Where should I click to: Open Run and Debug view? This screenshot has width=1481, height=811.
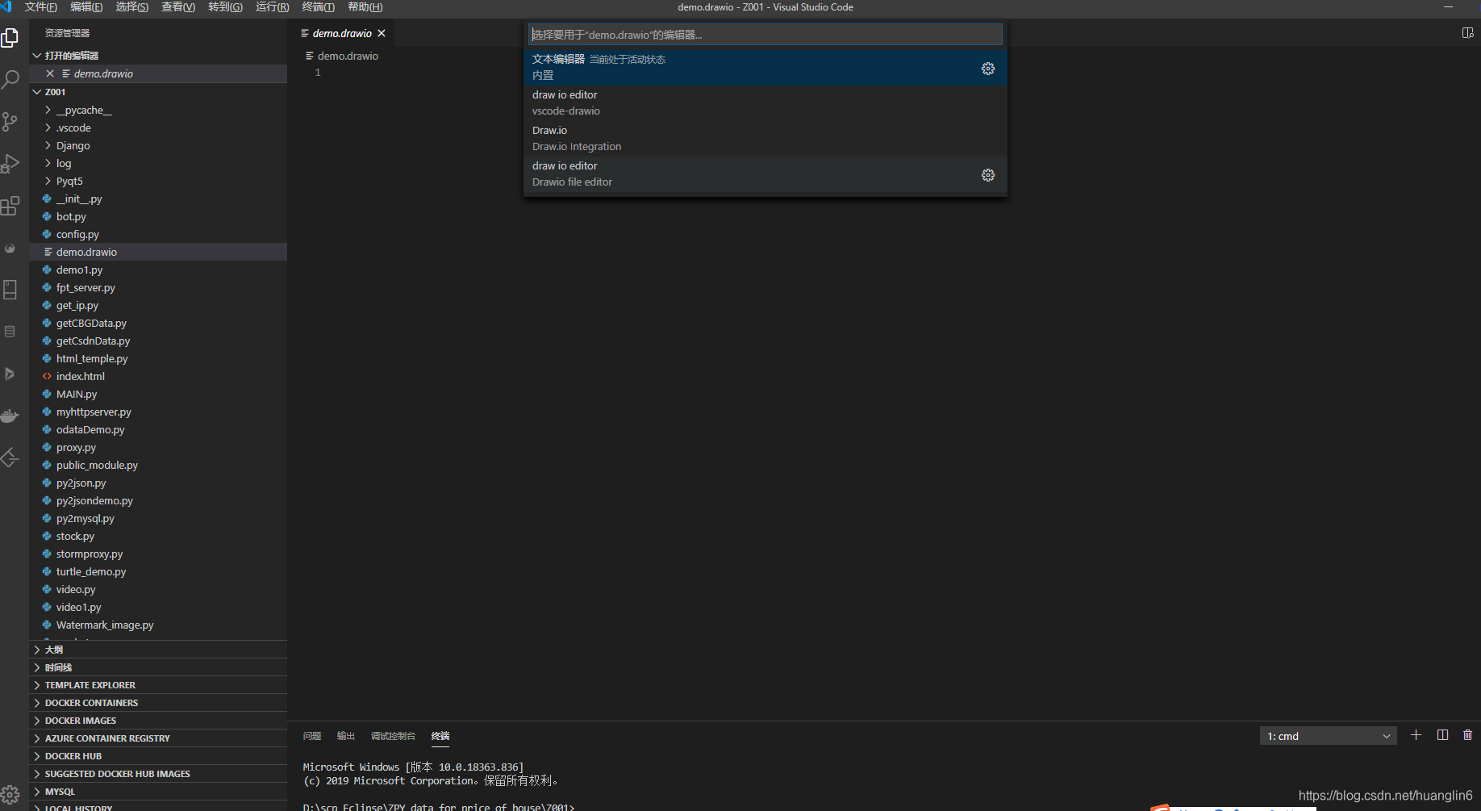tap(10, 164)
